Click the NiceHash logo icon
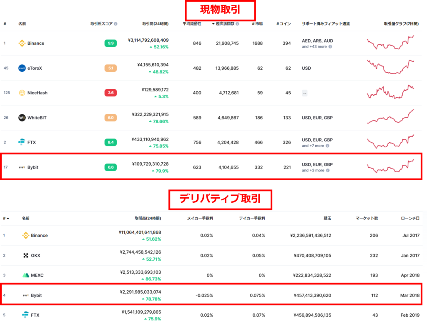 (22, 93)
